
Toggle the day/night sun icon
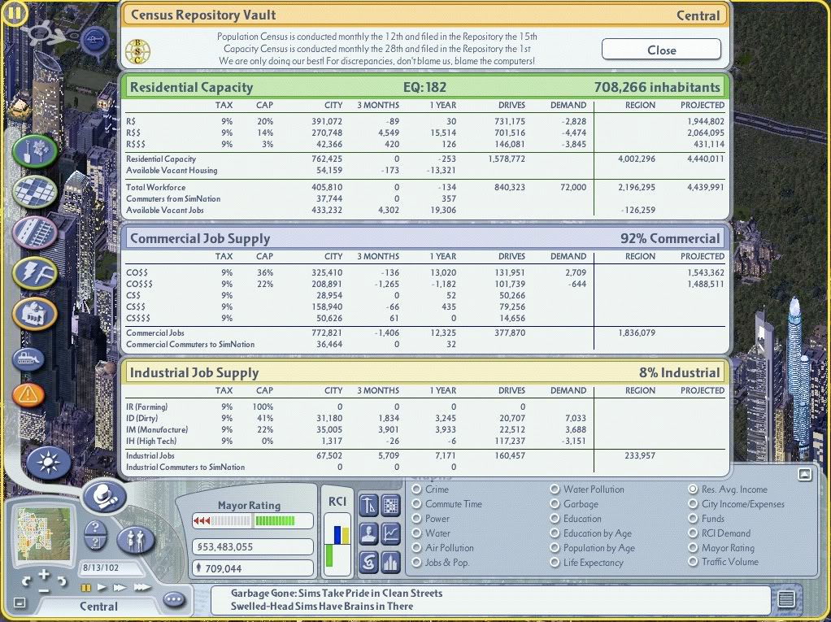tap(48, 463)
